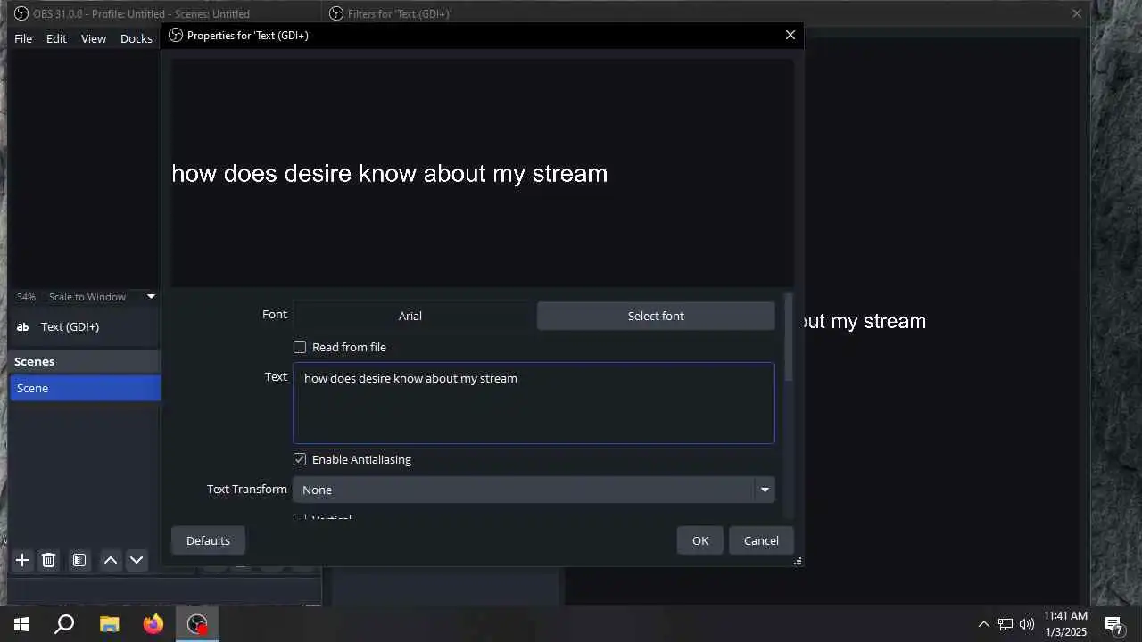Close the Filters for Text (GDI+) window
1142x642 pixels.
click(1077, 13)
